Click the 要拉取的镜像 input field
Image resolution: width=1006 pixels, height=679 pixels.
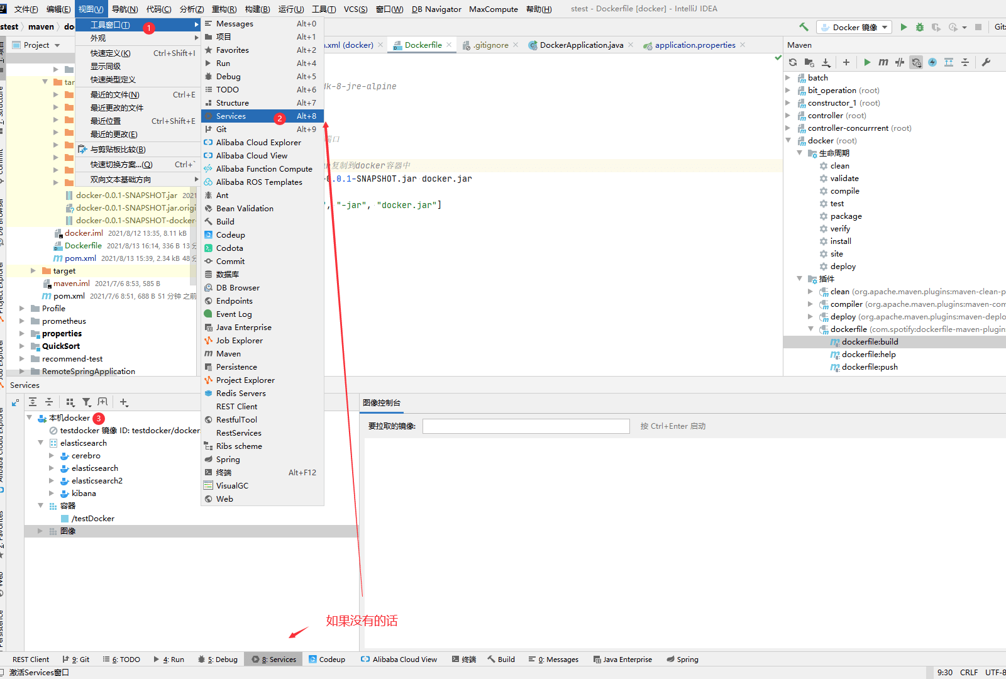click(x=526, y=426)
